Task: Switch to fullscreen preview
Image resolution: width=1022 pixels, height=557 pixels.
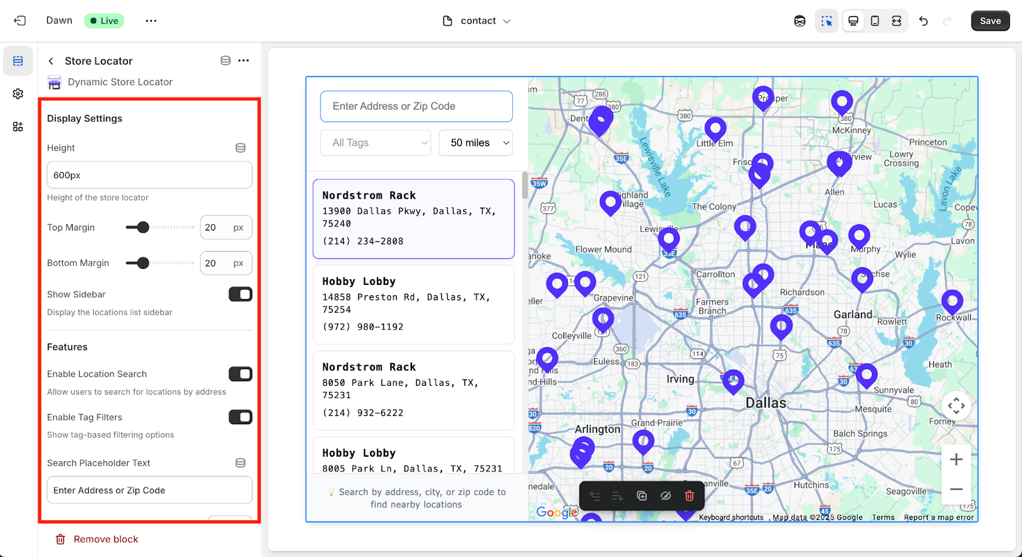Action: pyautogui.click(x=897, y=20)
